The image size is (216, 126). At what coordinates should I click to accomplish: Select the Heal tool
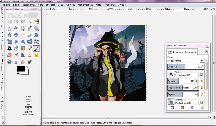pyautogui.click(x=36, y=55)
